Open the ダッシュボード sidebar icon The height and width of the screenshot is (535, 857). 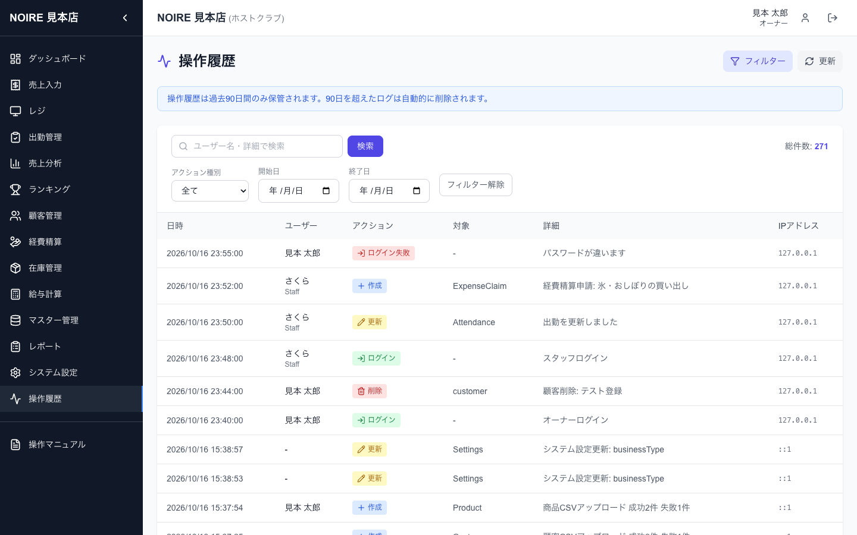pyautogui.click(x=15, y=59)
